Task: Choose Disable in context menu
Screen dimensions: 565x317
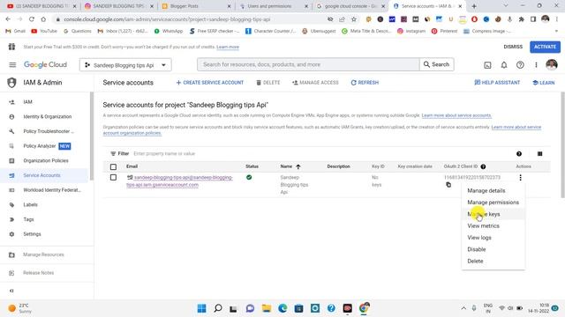Action: coord(493,249)
